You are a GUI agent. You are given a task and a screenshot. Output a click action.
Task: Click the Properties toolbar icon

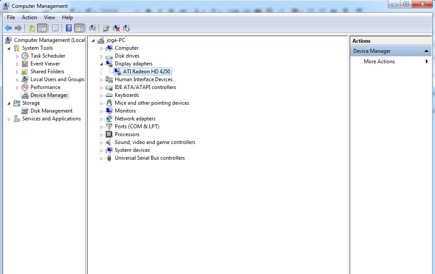point(55,28)
